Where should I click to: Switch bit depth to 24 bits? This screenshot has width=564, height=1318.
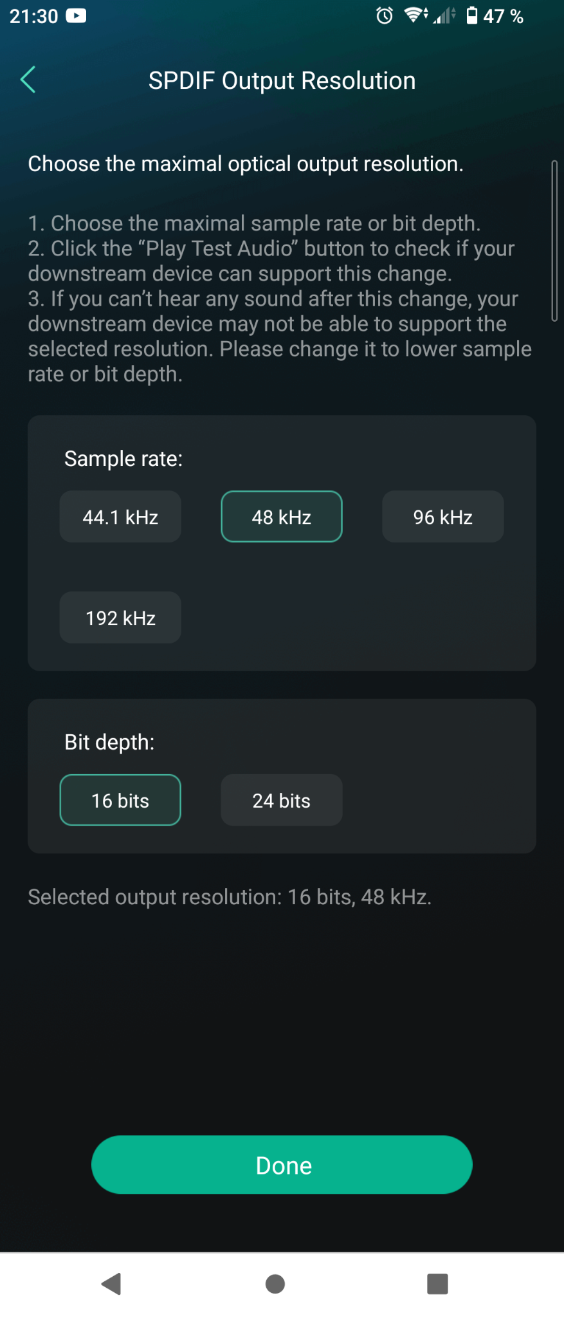click(x=282, y=800)
